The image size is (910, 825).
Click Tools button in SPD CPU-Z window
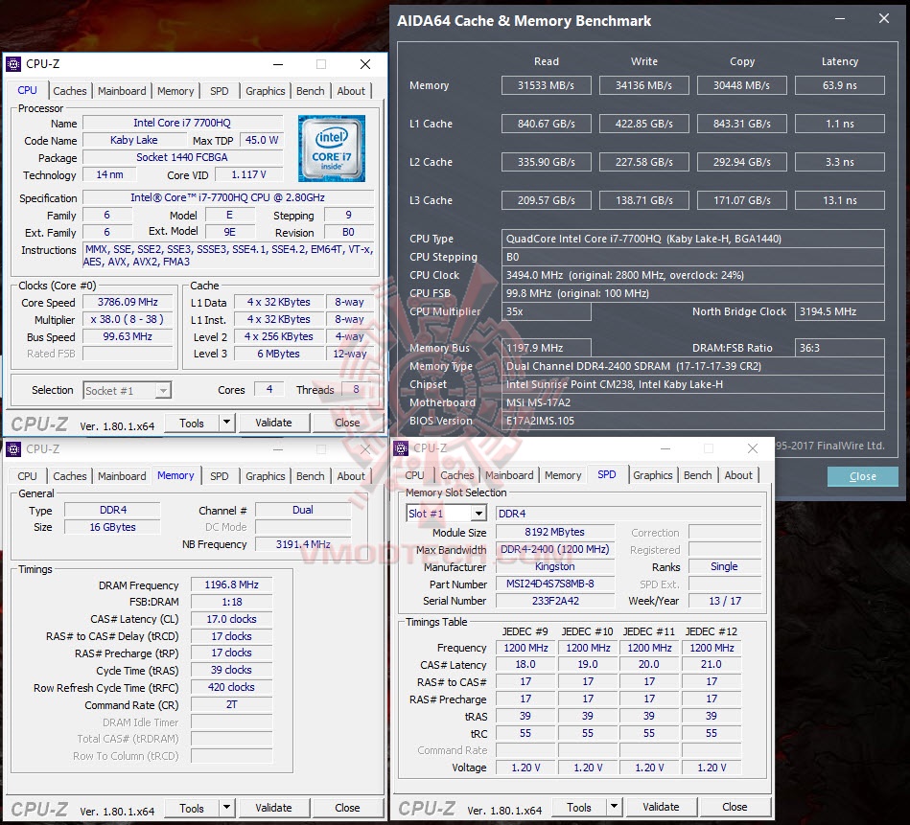(578, 807)
